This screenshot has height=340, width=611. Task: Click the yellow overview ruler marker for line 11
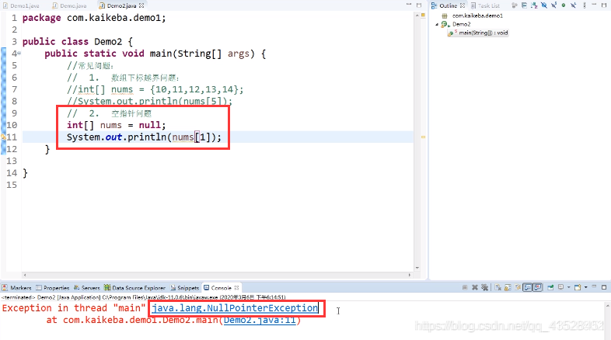[423, 137]
